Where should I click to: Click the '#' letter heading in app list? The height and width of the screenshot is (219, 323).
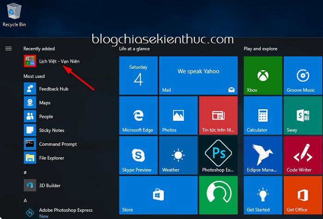point(25,172)
